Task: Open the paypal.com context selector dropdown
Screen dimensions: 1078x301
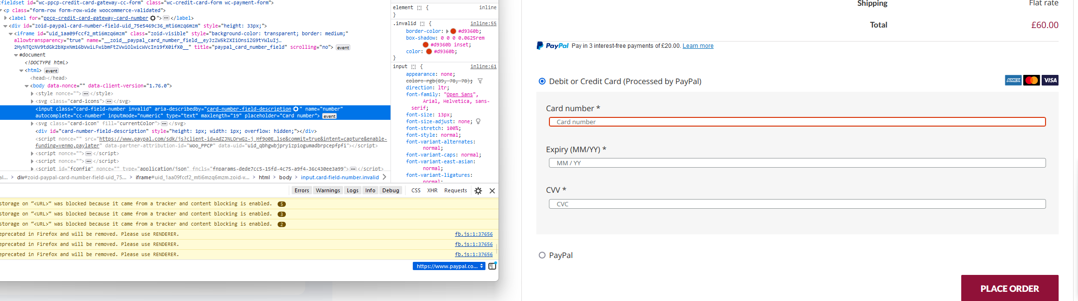Action: (x=449, y=266)
